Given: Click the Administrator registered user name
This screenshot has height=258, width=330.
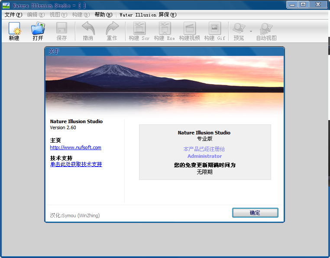Looking at the screenshot, I should pyautogui.click(x=204, y=156).
